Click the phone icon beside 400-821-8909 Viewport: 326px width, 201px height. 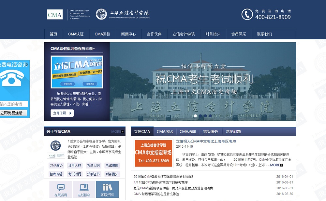tap(247, 14)
